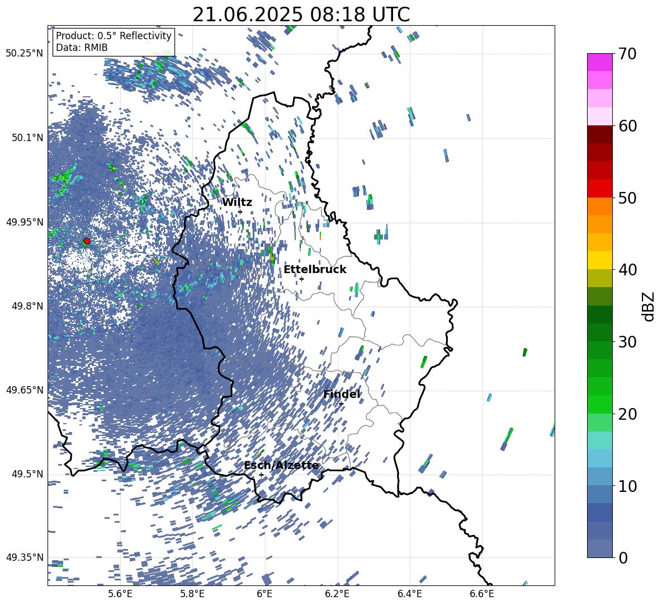The image size is (662, 605).
Task: Click the 20 dBZ colorbar tick label
Action: click(x=627, y=414)
